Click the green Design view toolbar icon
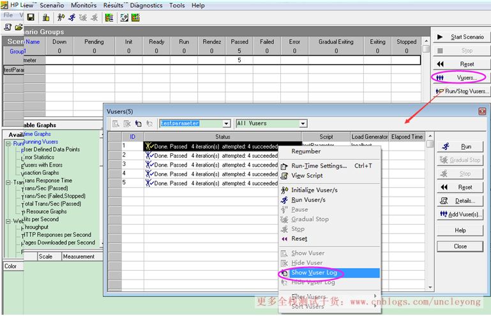The width and height of the screenshot is (491, 316). (109, 17)
